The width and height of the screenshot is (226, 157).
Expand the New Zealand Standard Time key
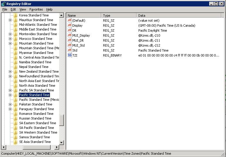[x=10, y=71]
